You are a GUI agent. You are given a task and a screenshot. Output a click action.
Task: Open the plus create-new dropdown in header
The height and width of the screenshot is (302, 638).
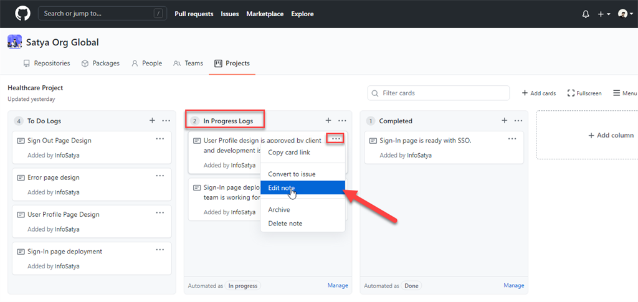604,14
